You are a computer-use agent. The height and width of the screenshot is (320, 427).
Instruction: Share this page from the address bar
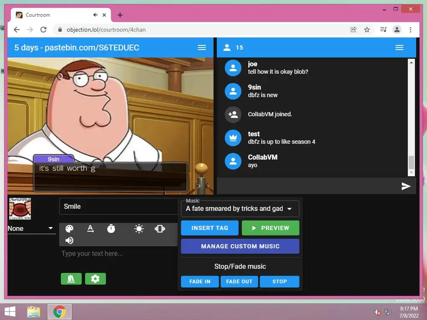(353, 30)
